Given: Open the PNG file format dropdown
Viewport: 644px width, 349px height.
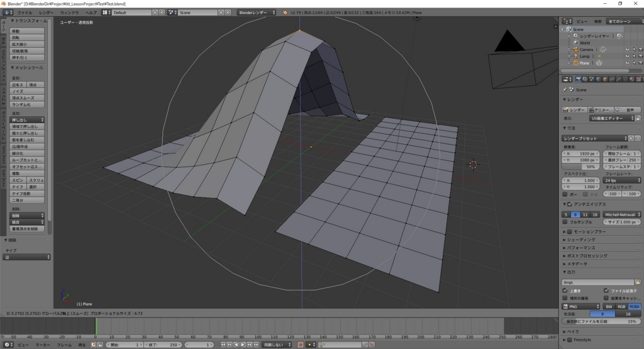Looking at the screenshot, I should pyautogui.click(x=581, y=306).
